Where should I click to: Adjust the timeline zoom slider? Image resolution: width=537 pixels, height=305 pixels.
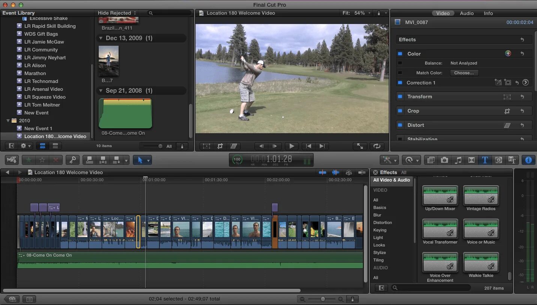[323, 299]
